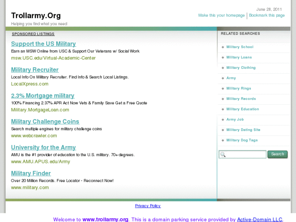Viewport: 296px width, 222px height.
Task: Open the Military Recruiter listing
Action: 35,70
